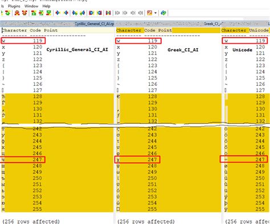Open dropdown arrow beside the orange brush icon
Image resolution: width=270 pixels, height=224 pixels.
coord(156,13)
